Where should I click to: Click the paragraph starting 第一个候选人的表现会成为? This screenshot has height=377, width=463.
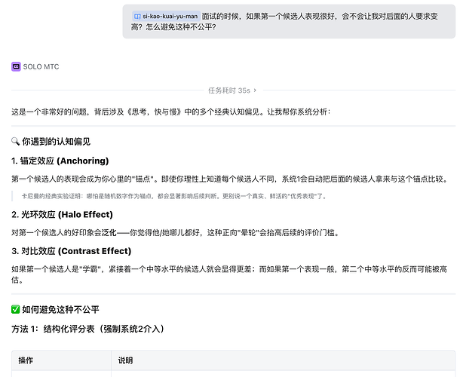pos(230,179)
